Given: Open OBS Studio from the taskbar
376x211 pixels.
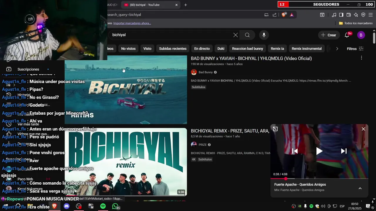Looking at the screenshot, I should pos(79,206).
